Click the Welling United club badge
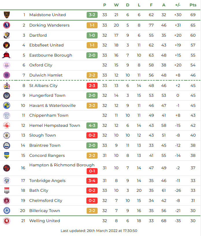 tap(7, 221)
